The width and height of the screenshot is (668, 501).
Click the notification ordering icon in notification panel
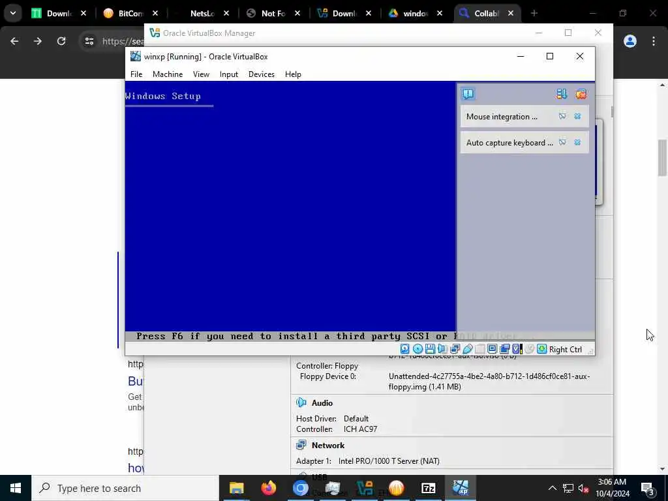tap(562, 94)
